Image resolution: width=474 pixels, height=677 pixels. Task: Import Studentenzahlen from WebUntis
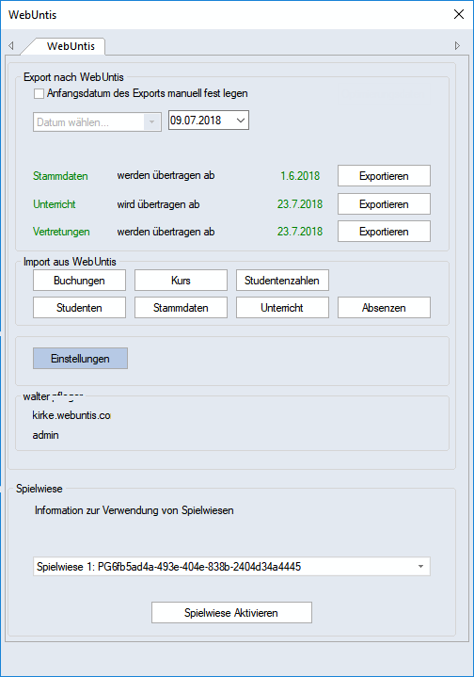(282, 281)
